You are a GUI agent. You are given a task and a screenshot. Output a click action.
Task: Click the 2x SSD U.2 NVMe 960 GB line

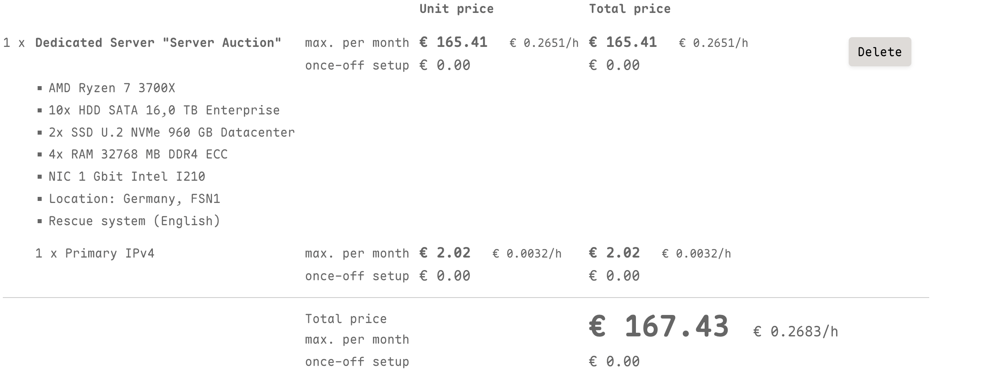[x=172, y=133]
